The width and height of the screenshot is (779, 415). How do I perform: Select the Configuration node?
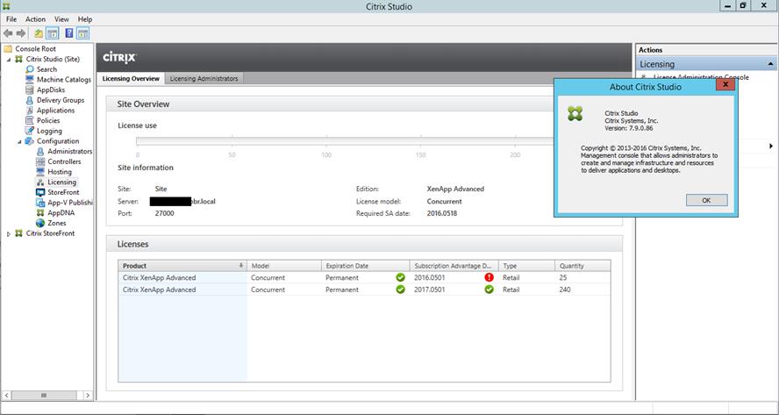(x=58, y=140)
